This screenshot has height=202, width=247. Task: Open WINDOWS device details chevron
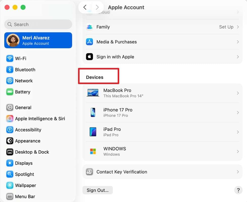[x=238, y=151]
